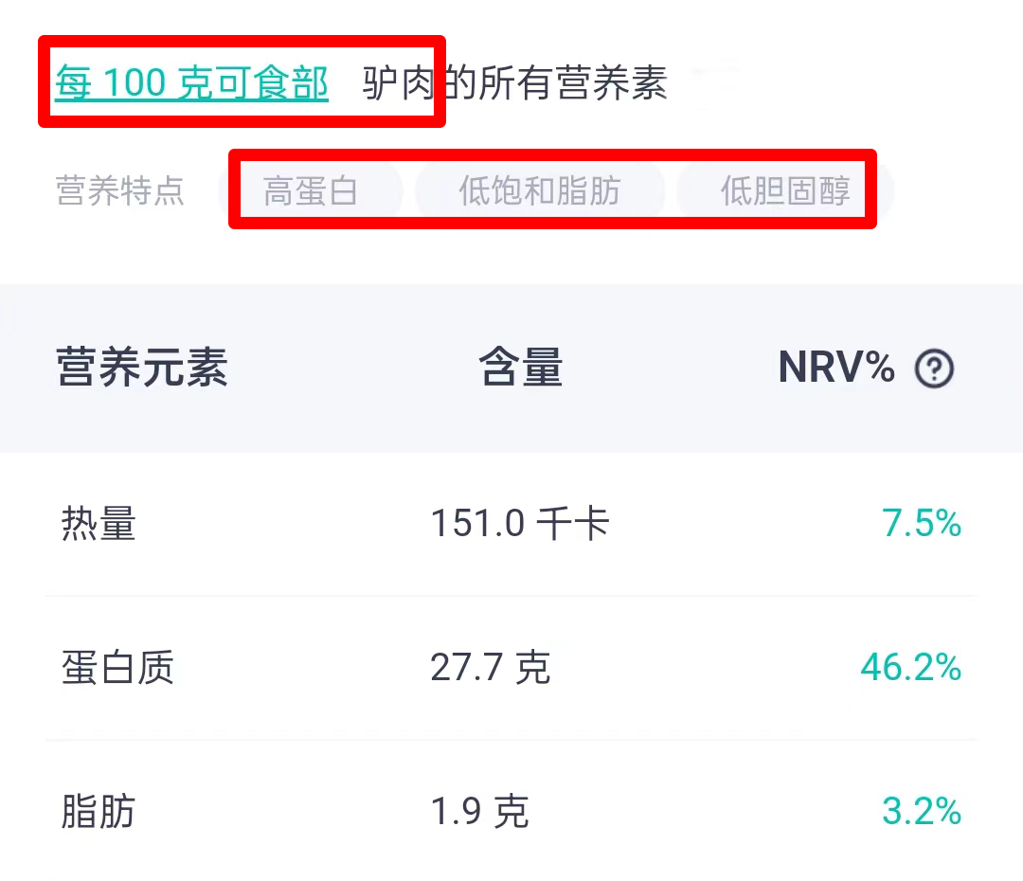The width and height of the screenshot is (1023, 881).
Task: Tap the 脂肪 row label
Action: coord(99,813)
